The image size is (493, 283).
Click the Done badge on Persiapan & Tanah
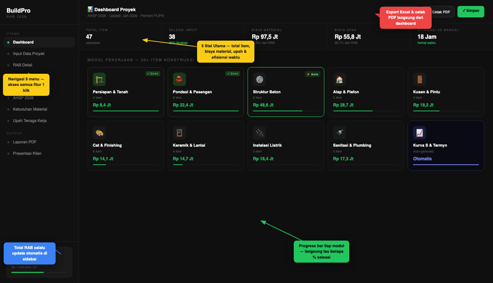coord(153,73)
